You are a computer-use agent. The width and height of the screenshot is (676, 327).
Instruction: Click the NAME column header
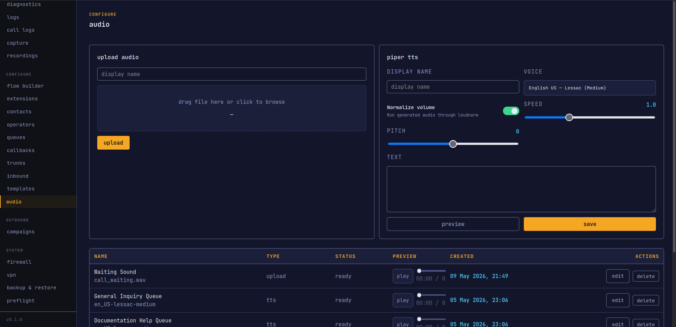(101, 257)
